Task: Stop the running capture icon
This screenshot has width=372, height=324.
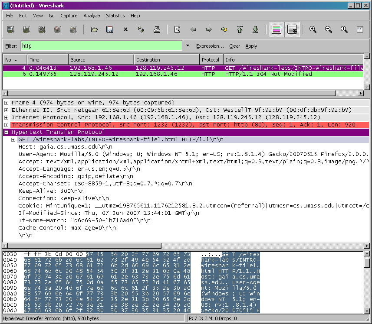Action: [x=58, y=29]
